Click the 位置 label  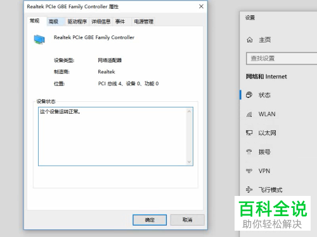[59, 83]
